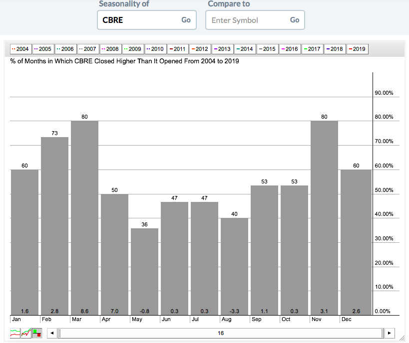The width and height of the screenshot is (409, 343).
Task: Toggle the 2004 year legend item
Action: (x=21, y=49)
